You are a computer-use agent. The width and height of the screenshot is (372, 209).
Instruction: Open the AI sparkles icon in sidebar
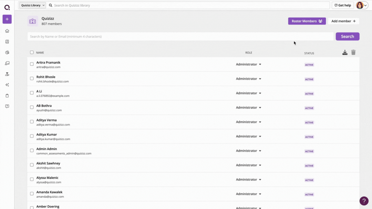click(7, 85)
